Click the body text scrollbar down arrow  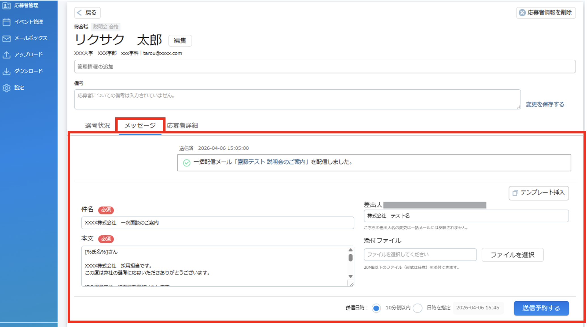click(351, 276)
